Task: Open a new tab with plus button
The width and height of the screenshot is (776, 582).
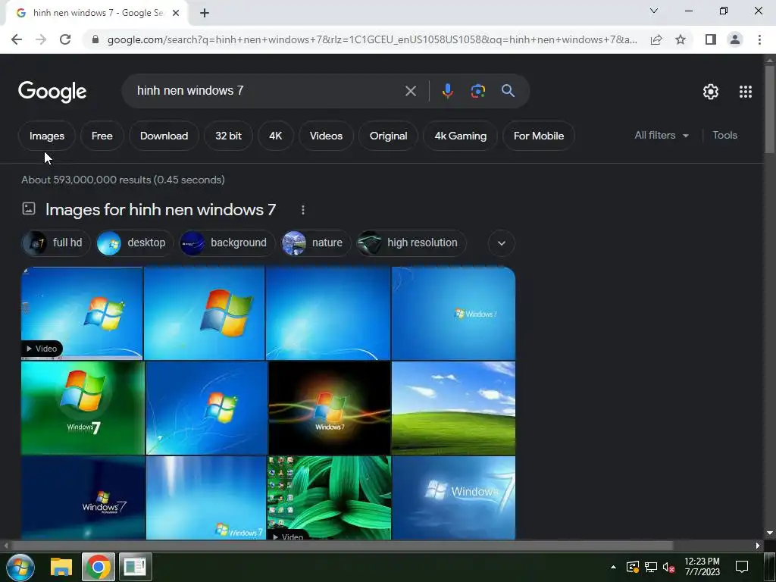Action: (x=205, y=13)
